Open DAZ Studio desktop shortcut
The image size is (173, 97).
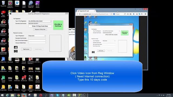pyautogui.click(x=31, y=88)
